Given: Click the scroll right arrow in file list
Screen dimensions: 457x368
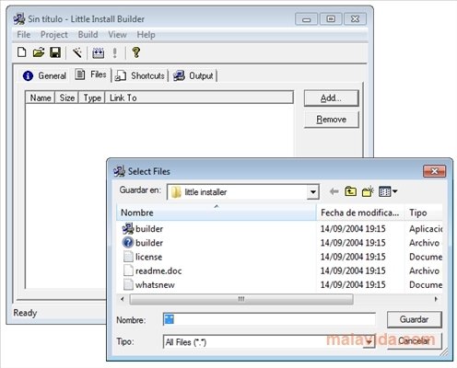Looking at the screenshot, I should point(436,299).
